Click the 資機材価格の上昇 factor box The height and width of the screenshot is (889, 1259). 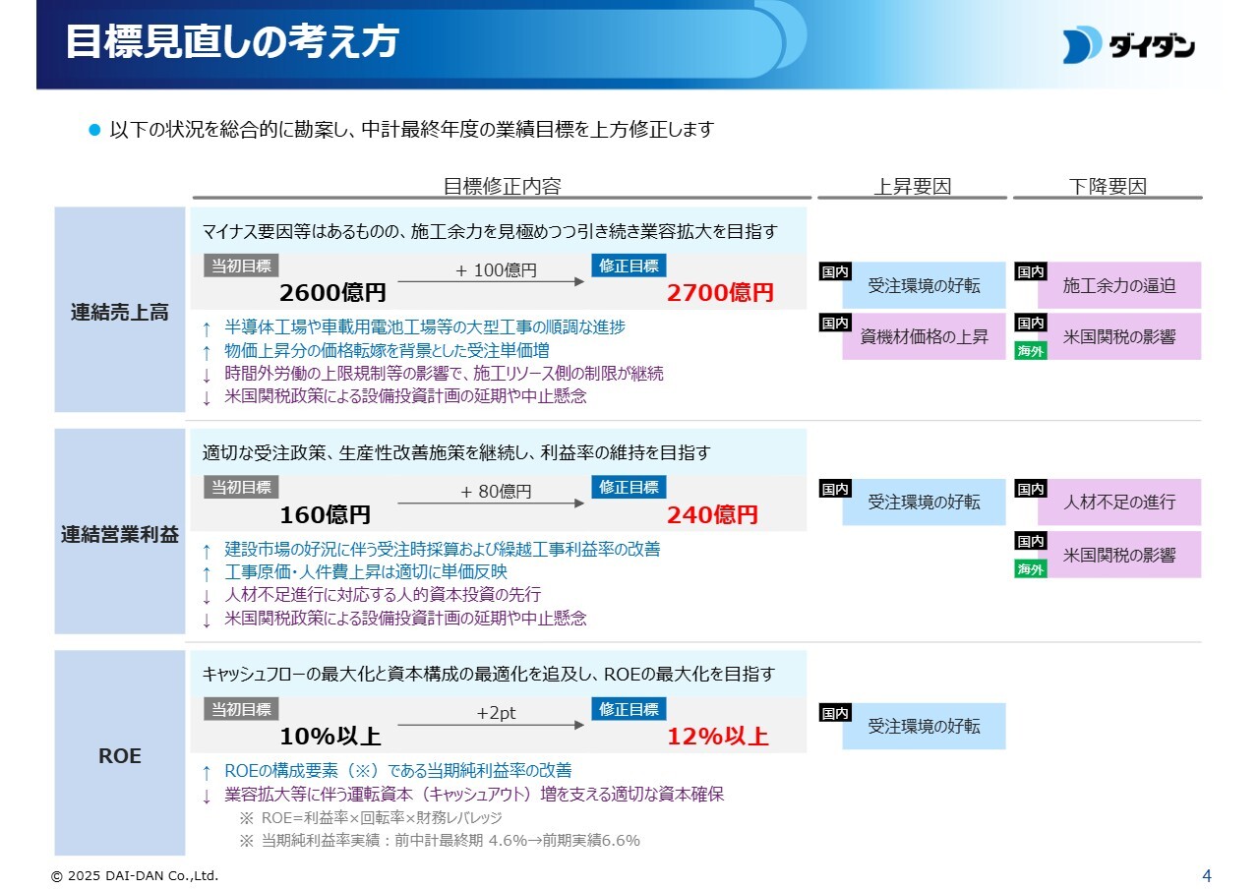pos(924,336)
